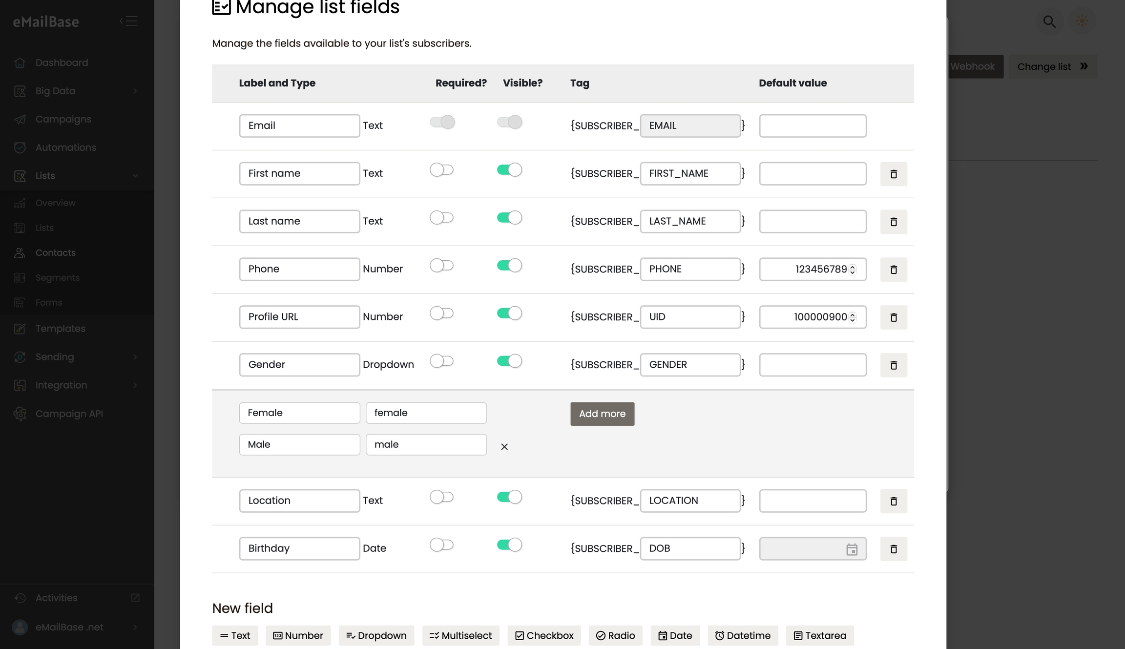1125x649 pixels.
Task: Expand the Sending menu chevron
Action: [135, 357]
